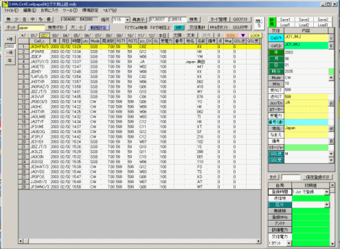Click the 文末 button
The width and height of the screenshot is (340, 249).
tap(190, 36)
